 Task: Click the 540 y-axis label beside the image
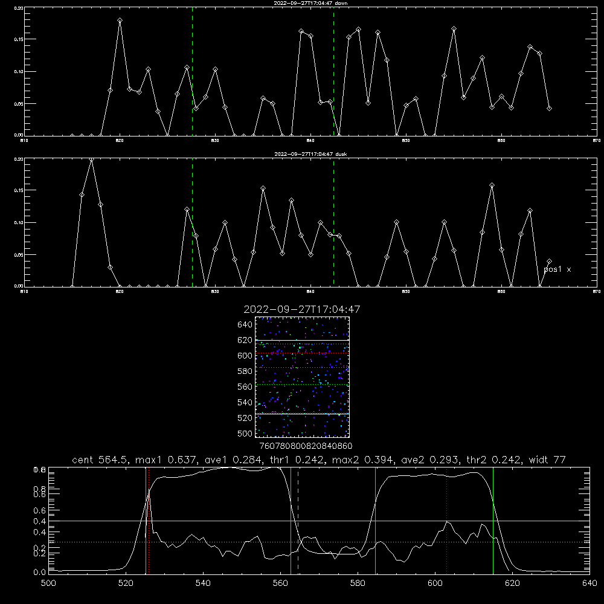point(245,402)
